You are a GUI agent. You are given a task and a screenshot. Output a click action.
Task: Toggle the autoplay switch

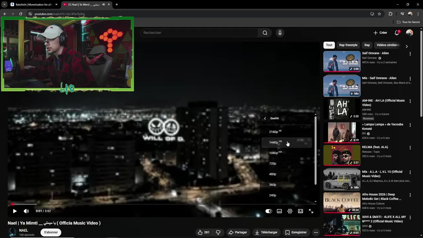[x=269, y=211]
